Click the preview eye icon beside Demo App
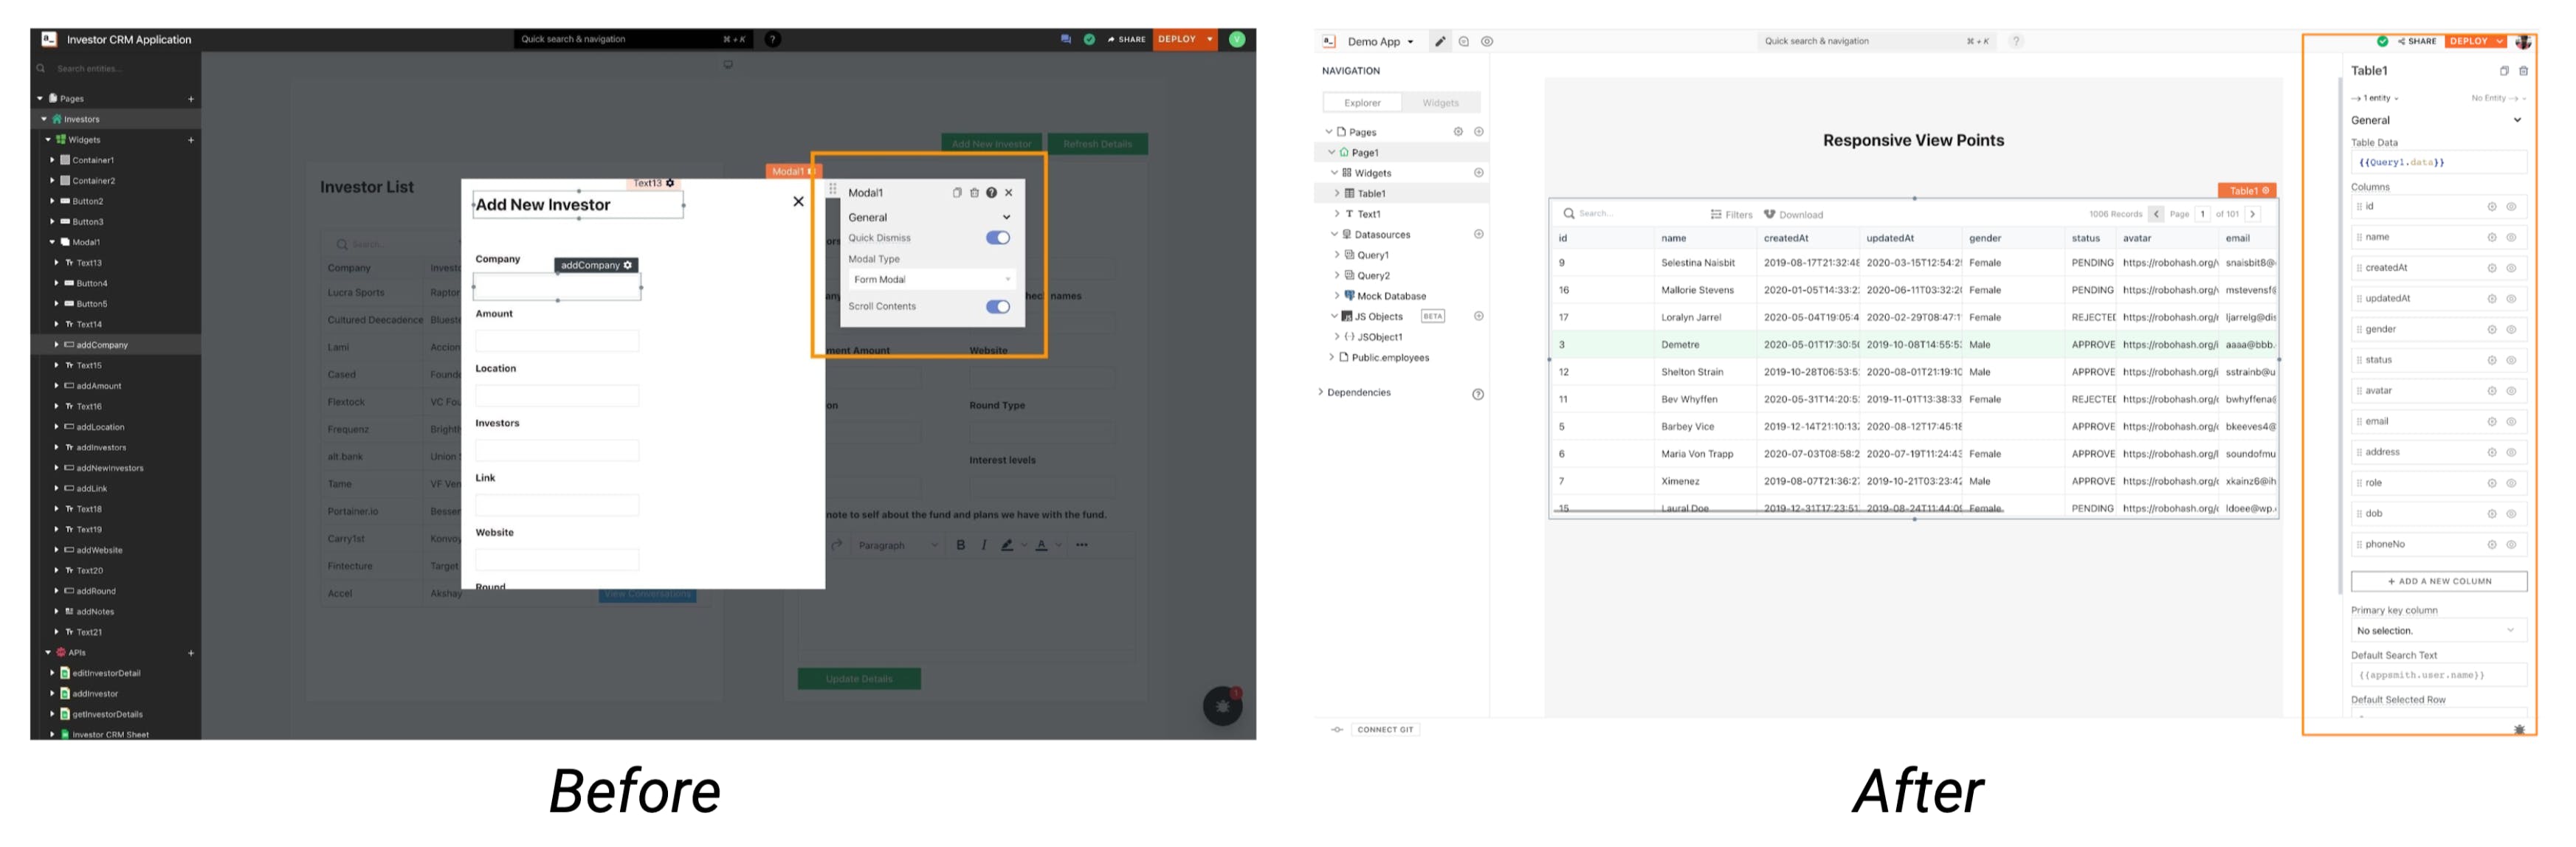Viewport: 2576px width, 847px height. pos(1487,42)
